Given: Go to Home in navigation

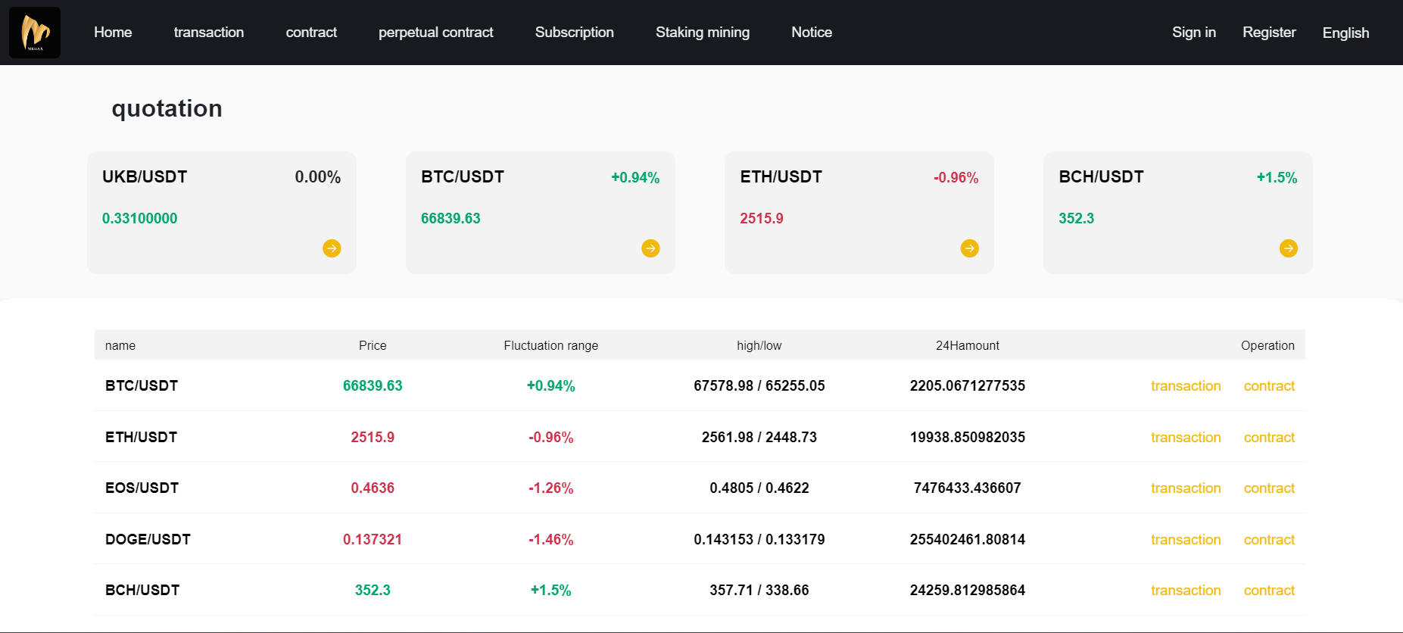Looking at the screenshot, I should 113,33.
